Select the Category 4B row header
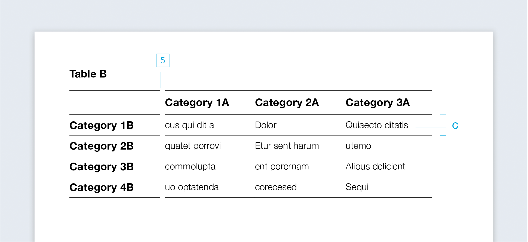This screenshot has height=242, width=528. [x=102, y=187]
